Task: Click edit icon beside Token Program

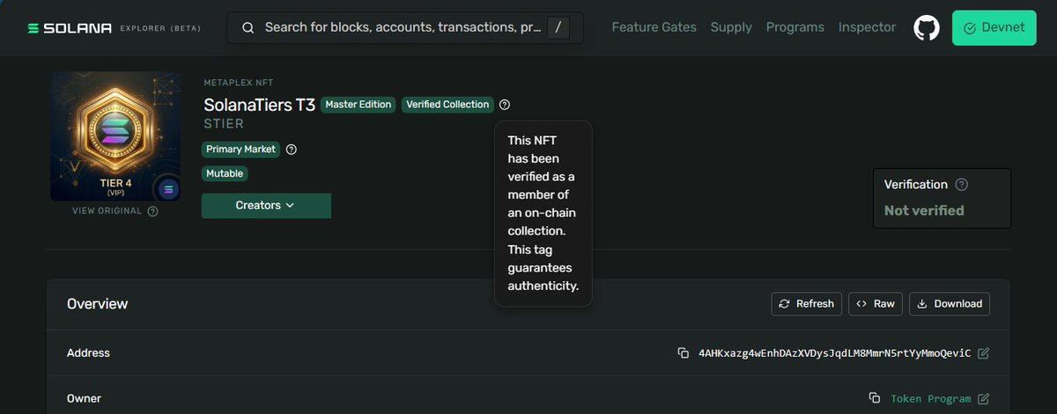Action: (983, 399)
